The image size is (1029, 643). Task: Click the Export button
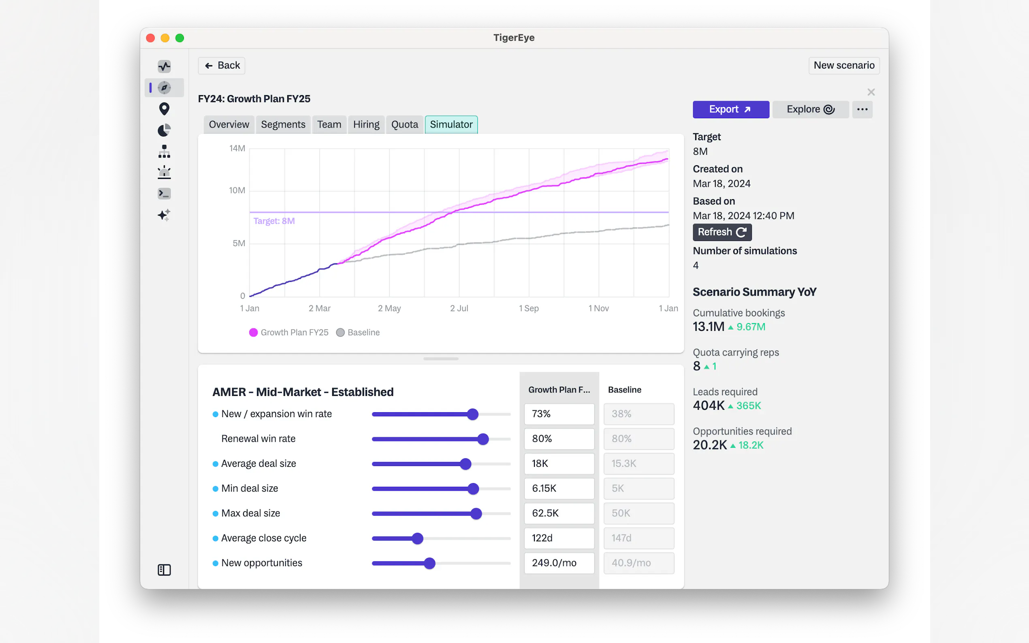tap(730, 109)
